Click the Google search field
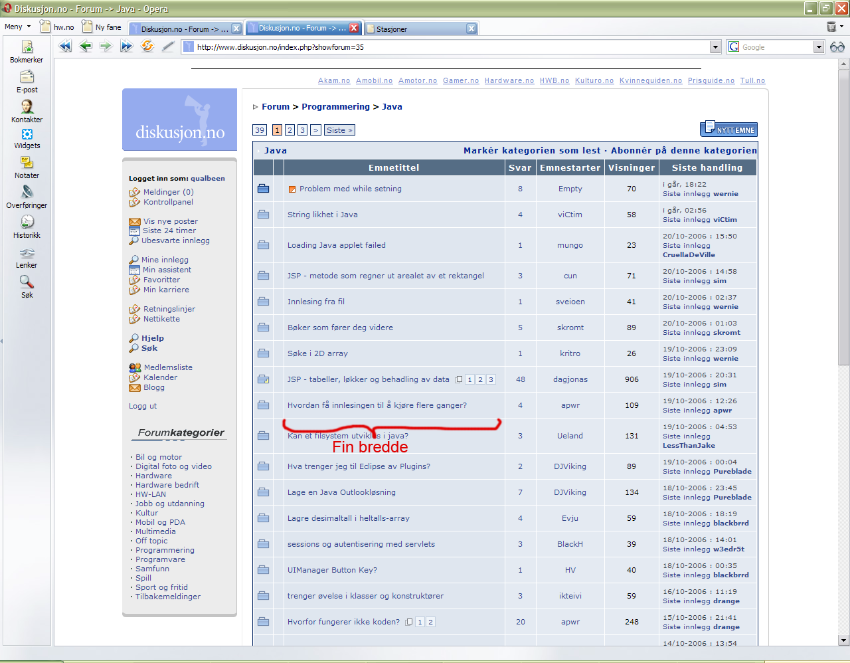 776,47
